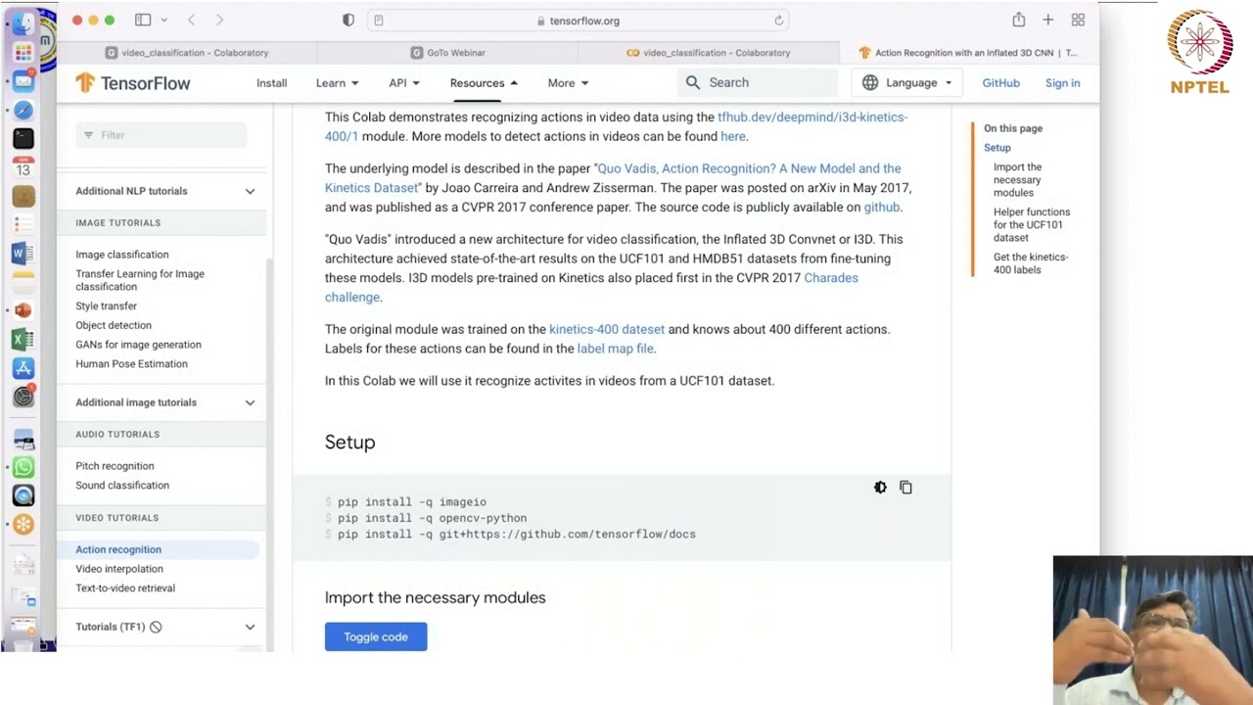
Task: Reload the tensorflow.org page
Action: click(779, 21)
